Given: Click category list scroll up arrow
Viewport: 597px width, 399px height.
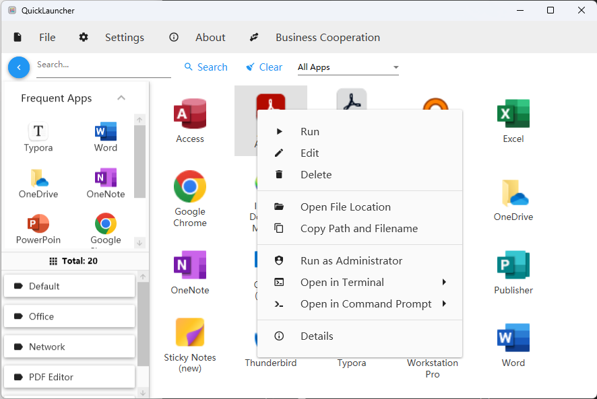Looking at the screenshot, I should point(143,277).
